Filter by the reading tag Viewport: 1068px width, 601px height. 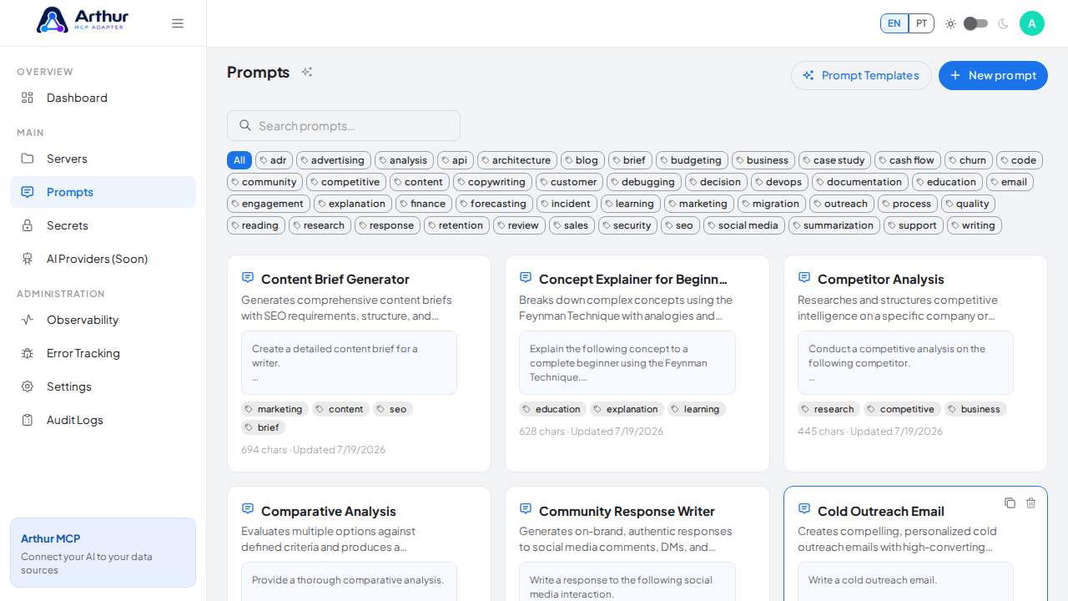(x=256, y=225)
